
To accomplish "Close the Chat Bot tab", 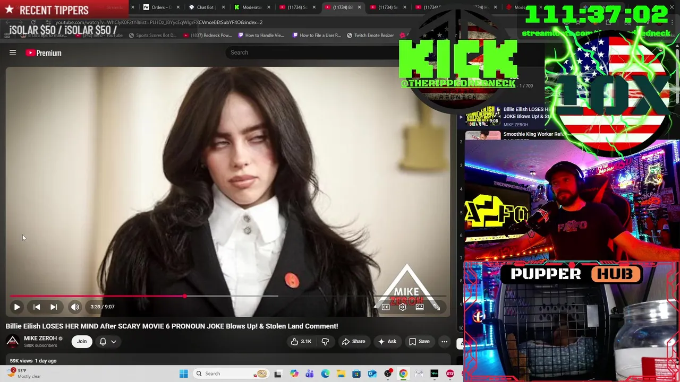I will click(x=223, y=7).
